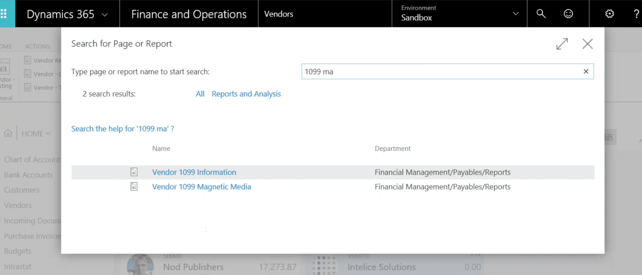The image size is (642, 275).
Task: Expand the HOME navigation dropdown
Action: (36, 134)
